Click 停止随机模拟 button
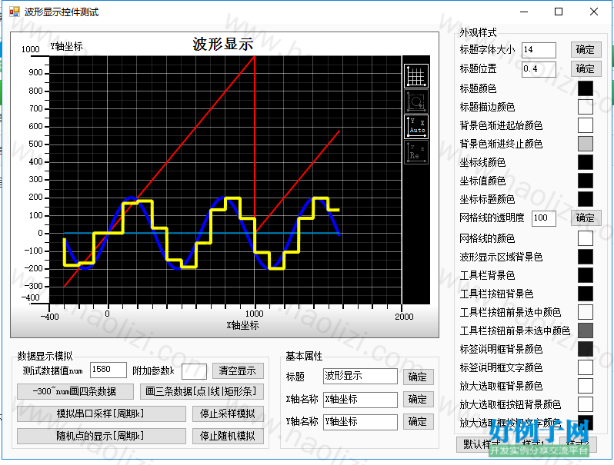614x465 pixels. pyautogui.click(x=228, y=436)
